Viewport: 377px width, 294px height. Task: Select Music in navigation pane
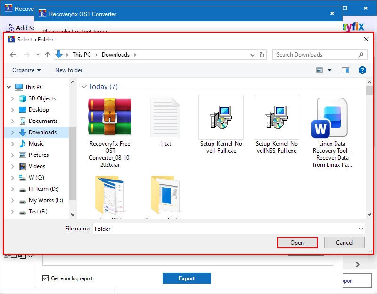coord(36,144)
